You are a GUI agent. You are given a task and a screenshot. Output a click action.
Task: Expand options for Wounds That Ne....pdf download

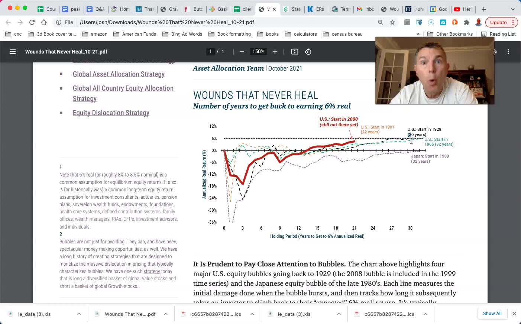[166, 314]
